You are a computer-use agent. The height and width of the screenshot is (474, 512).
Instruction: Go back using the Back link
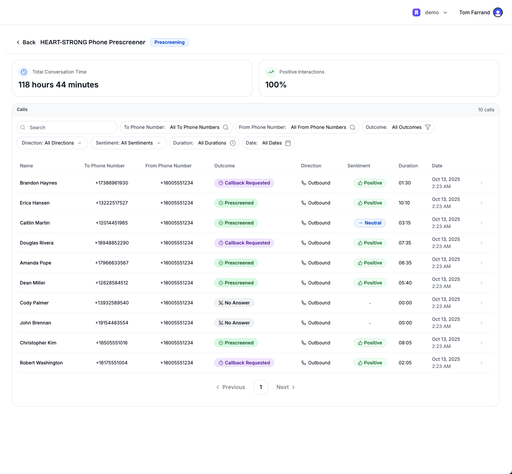[26, 42]
